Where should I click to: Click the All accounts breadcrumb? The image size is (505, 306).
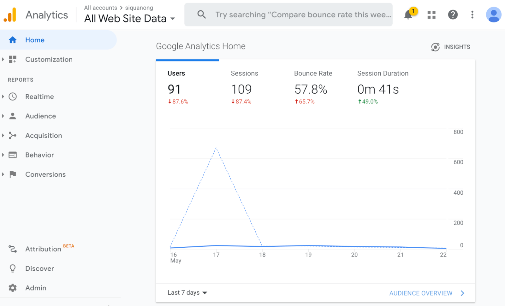click(100, 8)
